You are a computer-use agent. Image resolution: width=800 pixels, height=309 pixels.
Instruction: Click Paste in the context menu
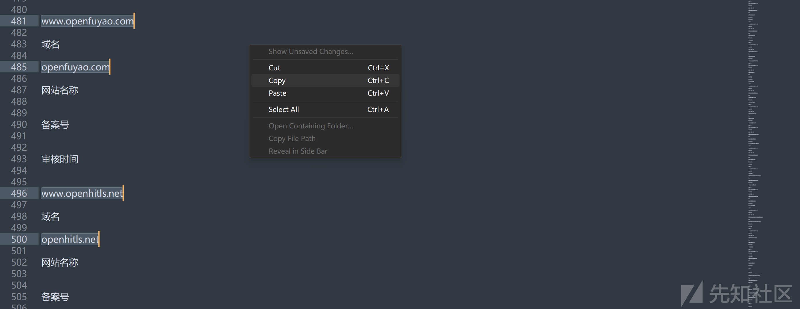[x=277, y=93]
